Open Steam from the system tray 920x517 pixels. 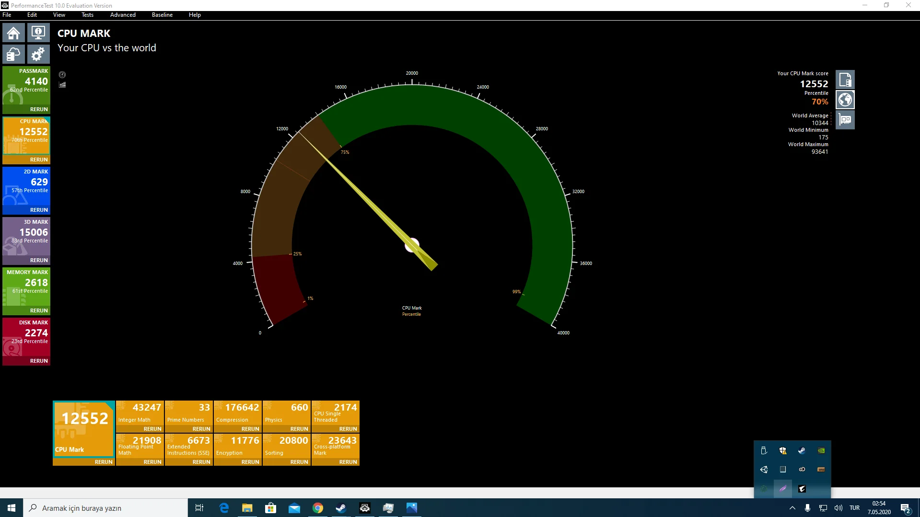801,450
